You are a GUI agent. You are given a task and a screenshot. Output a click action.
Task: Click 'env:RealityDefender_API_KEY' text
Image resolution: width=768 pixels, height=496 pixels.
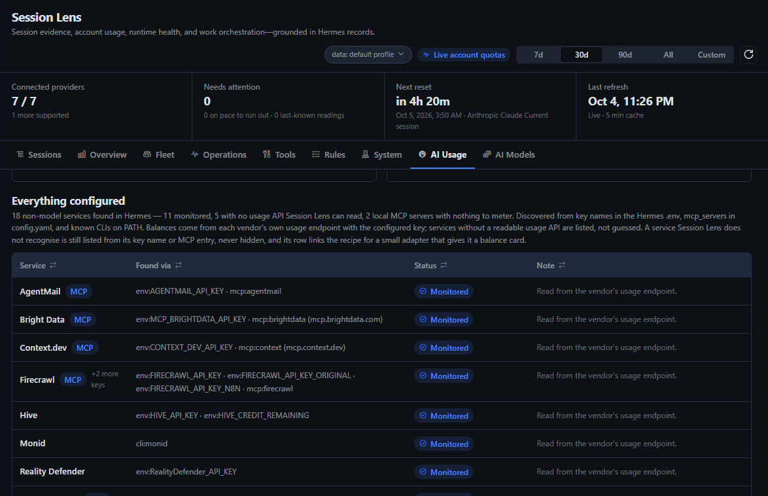coord(186,472)
